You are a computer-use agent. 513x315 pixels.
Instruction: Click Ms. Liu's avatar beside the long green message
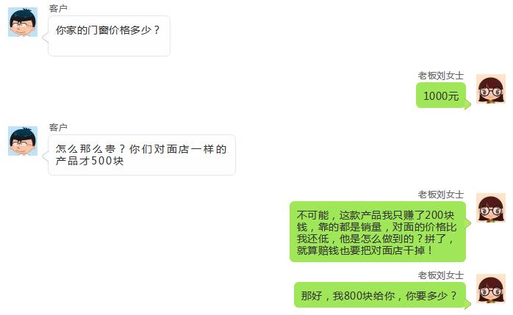pyautogui.click(x=490, y=208)
